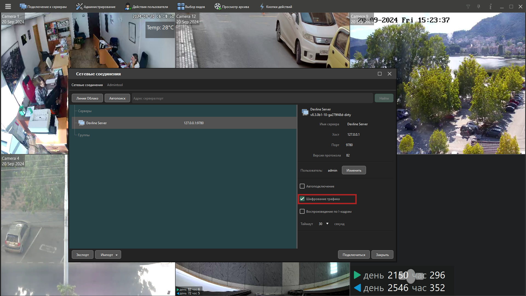
Task: Open Подключение к серверам menu
Action: [x=43, y=7]
